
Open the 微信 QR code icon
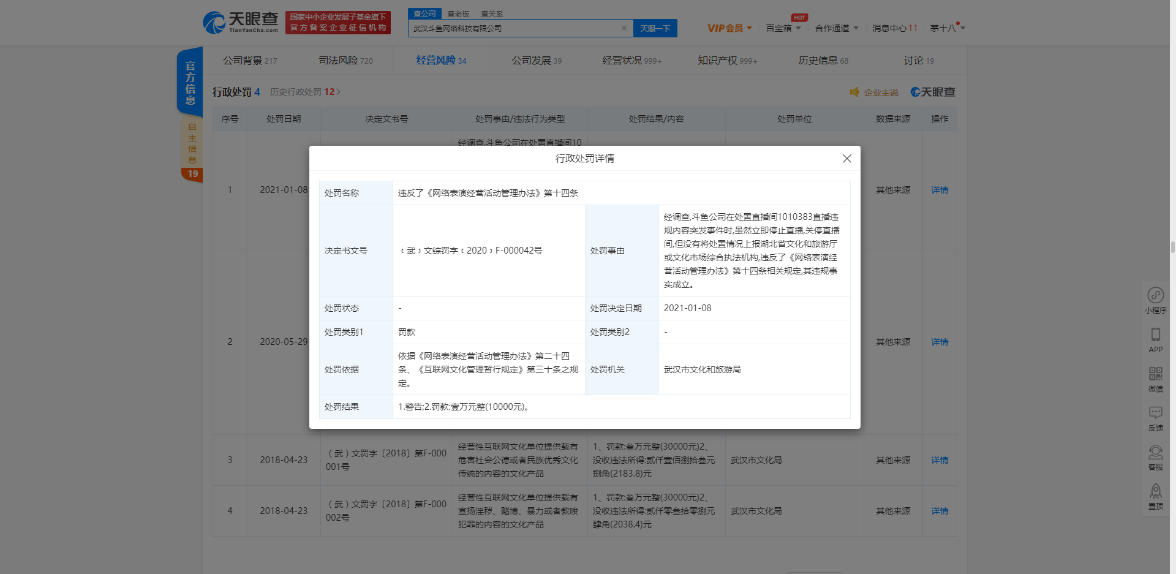point(1156,379)
